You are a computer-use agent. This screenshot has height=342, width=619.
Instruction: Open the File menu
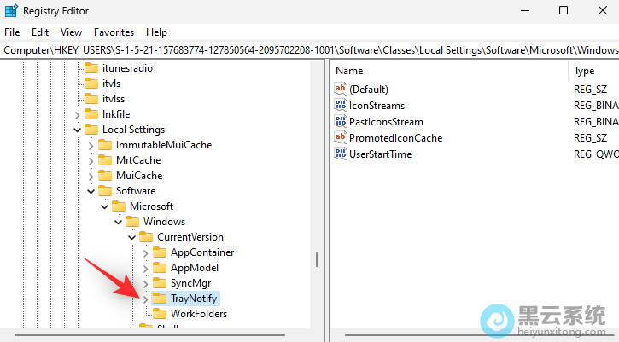(12, 32)
